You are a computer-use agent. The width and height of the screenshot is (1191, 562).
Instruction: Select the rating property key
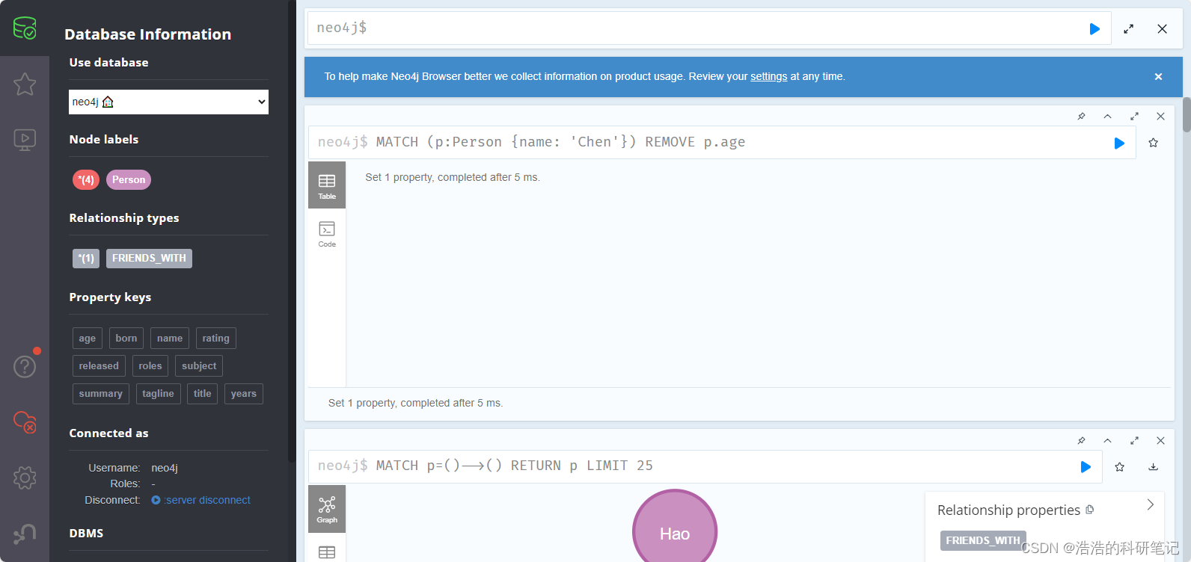pos(216,339)
